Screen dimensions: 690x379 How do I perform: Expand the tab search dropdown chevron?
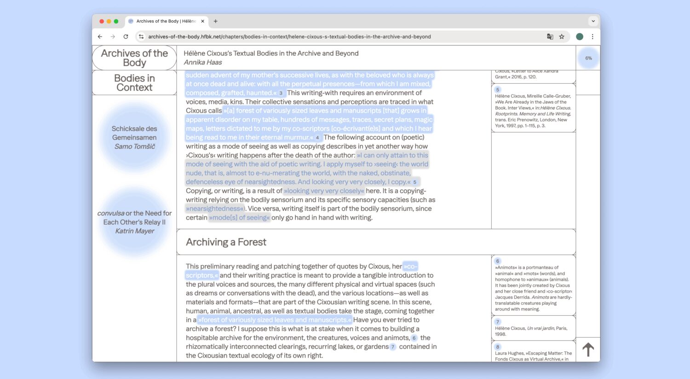pyautogui.click(x=593, y=21)
